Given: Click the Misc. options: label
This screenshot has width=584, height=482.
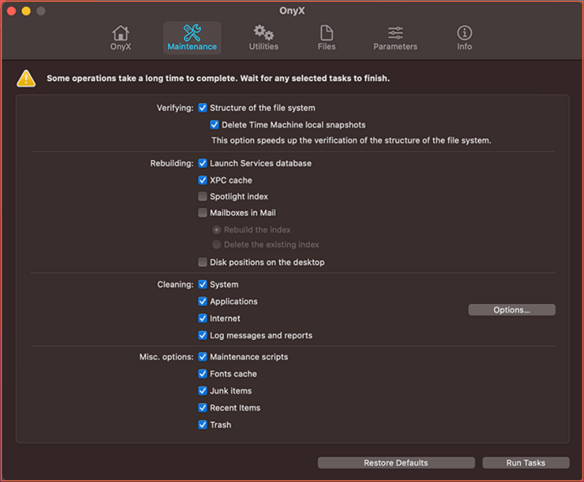Looking at the screenshot, I should [166, 357].
